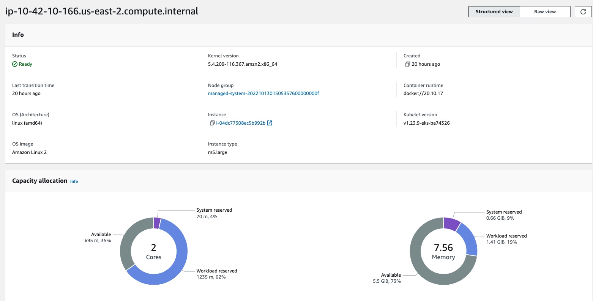Click the copy icon beside the instance ID
The width and height of the screenshot is (593, 301).
212,123
